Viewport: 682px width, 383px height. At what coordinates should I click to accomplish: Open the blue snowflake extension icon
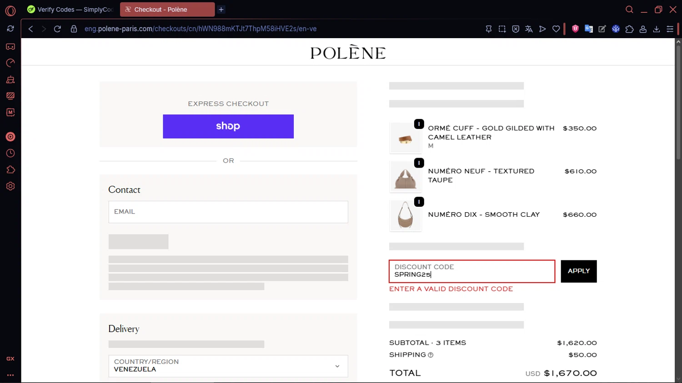(616, 29)
